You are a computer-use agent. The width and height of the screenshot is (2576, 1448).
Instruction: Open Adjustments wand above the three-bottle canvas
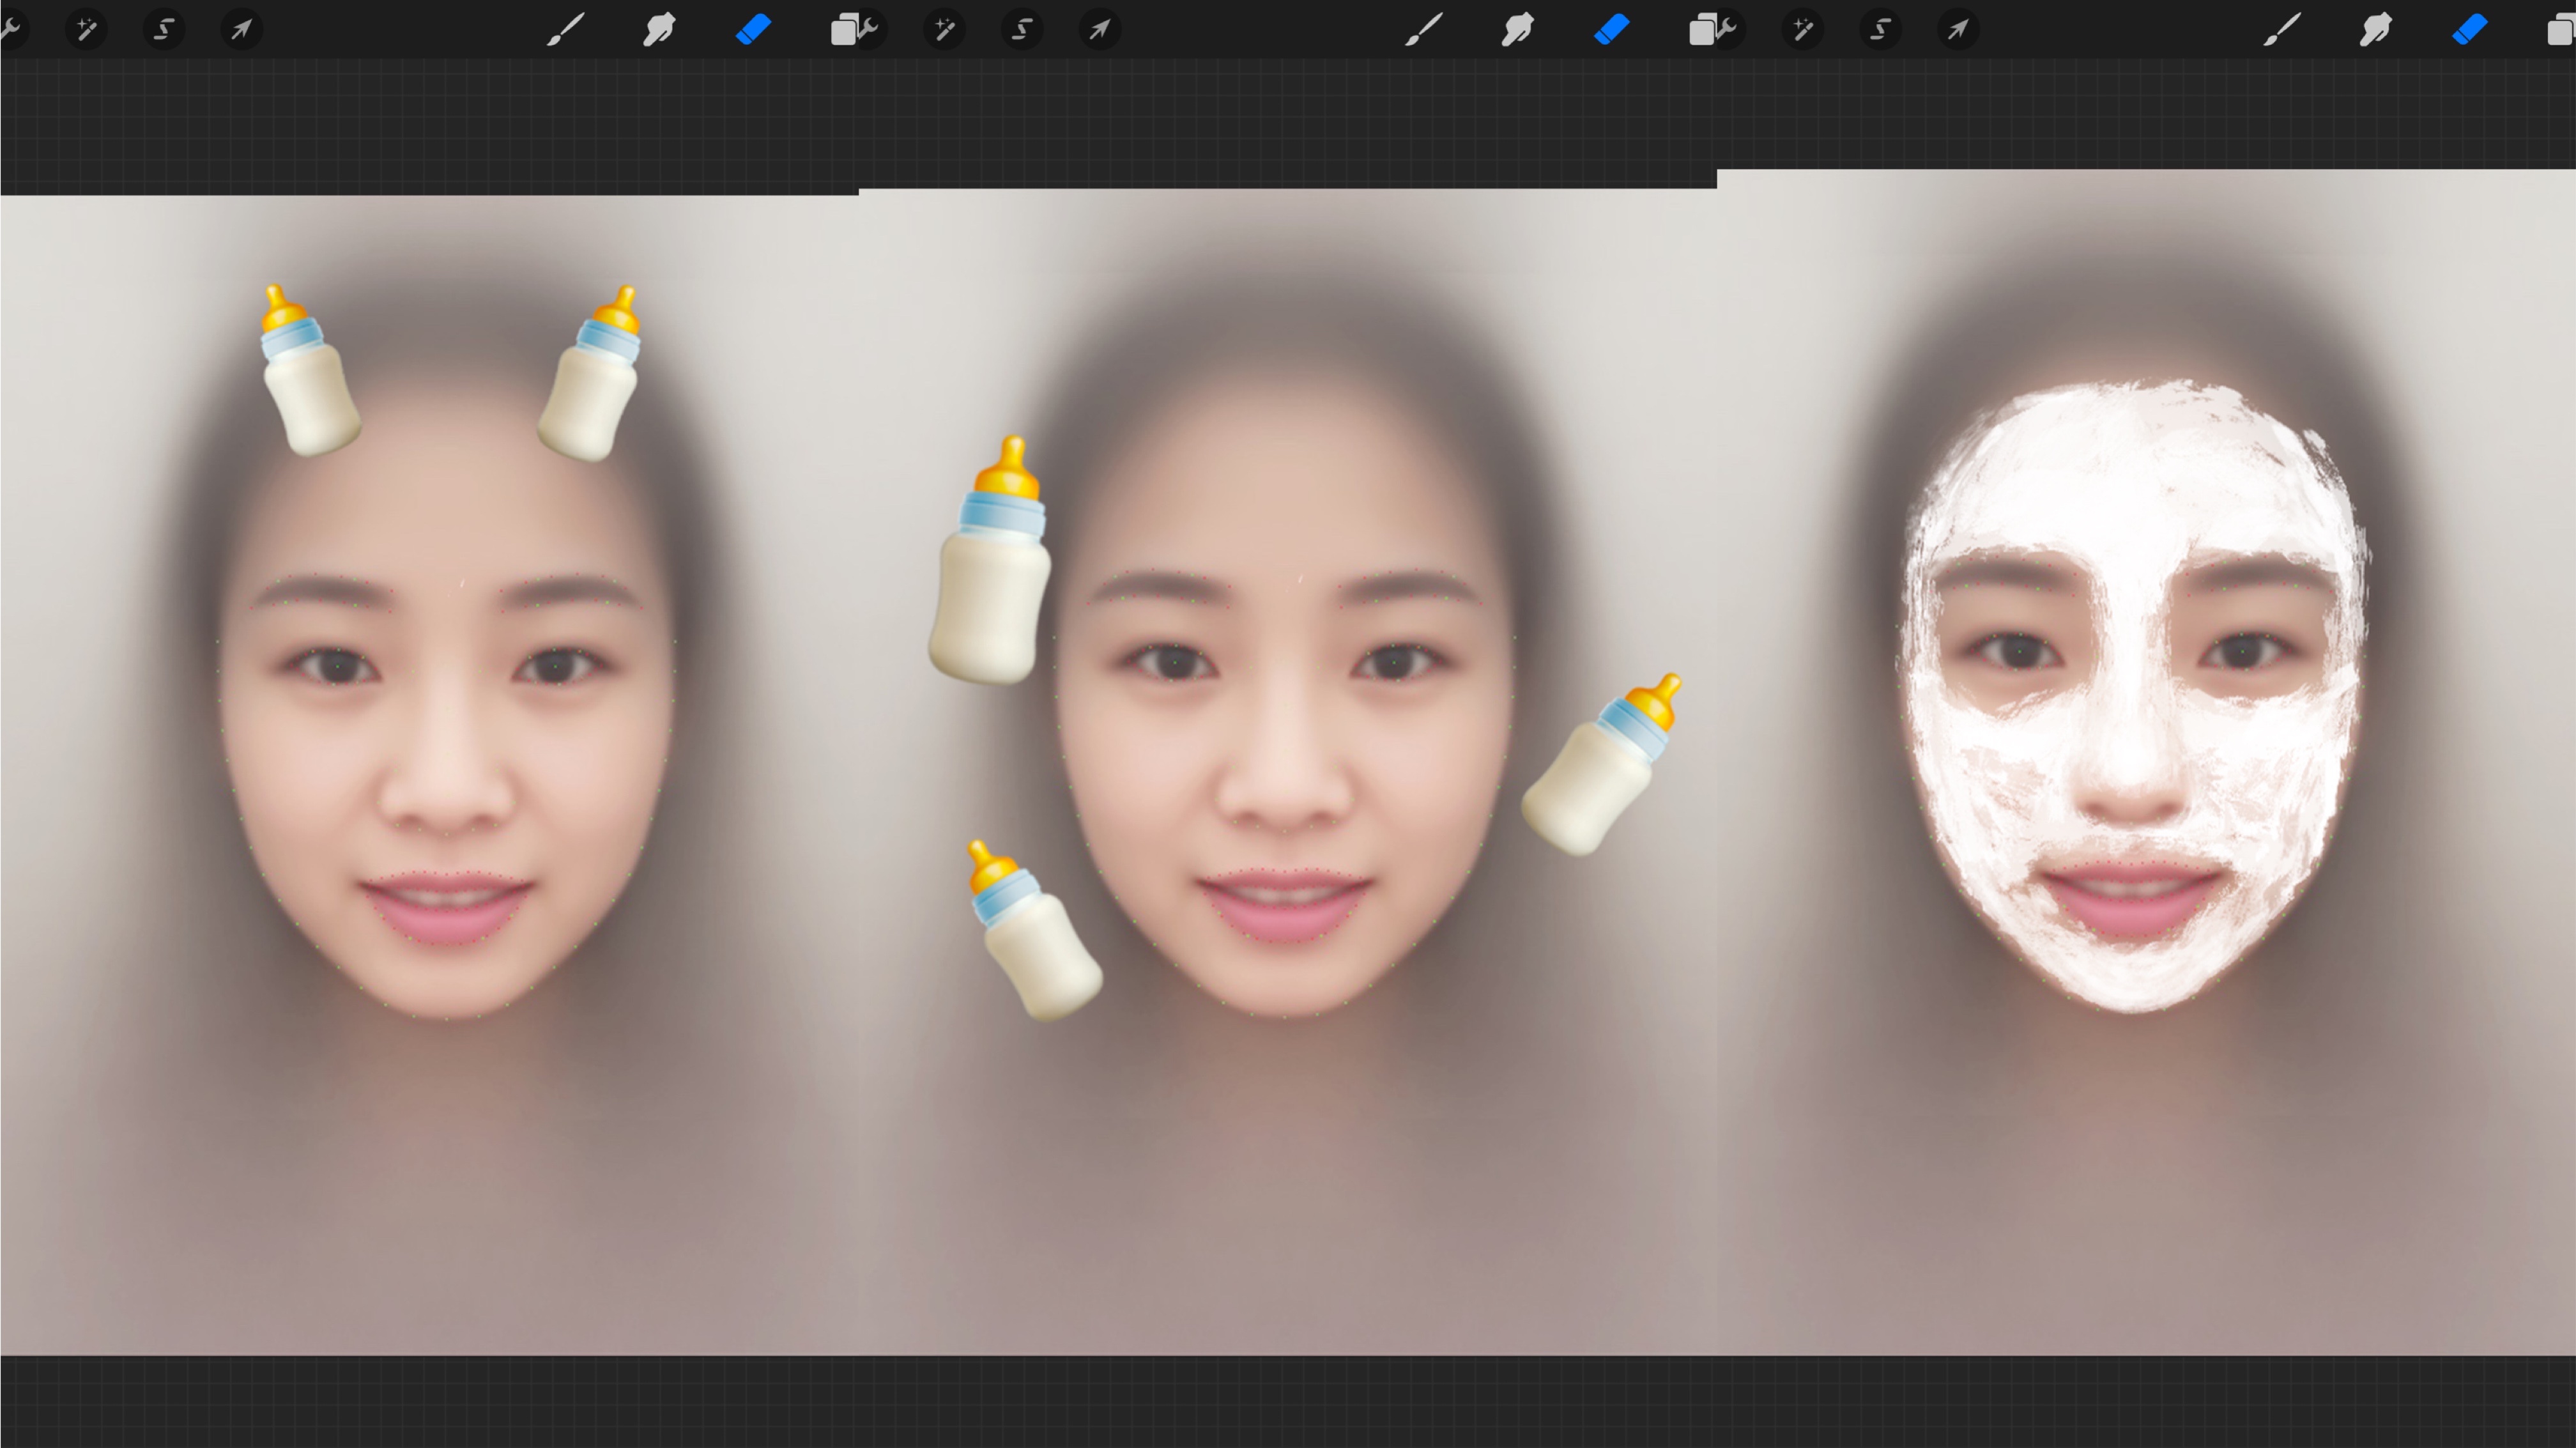[x=945, y=30]
